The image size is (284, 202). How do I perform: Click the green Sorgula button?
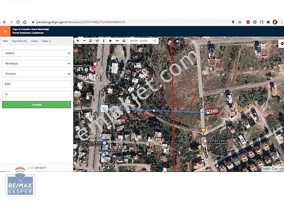(37, 105)
